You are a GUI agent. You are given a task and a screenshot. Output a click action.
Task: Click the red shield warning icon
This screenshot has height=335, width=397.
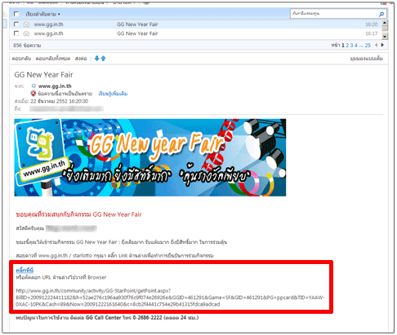pos(33,94)
